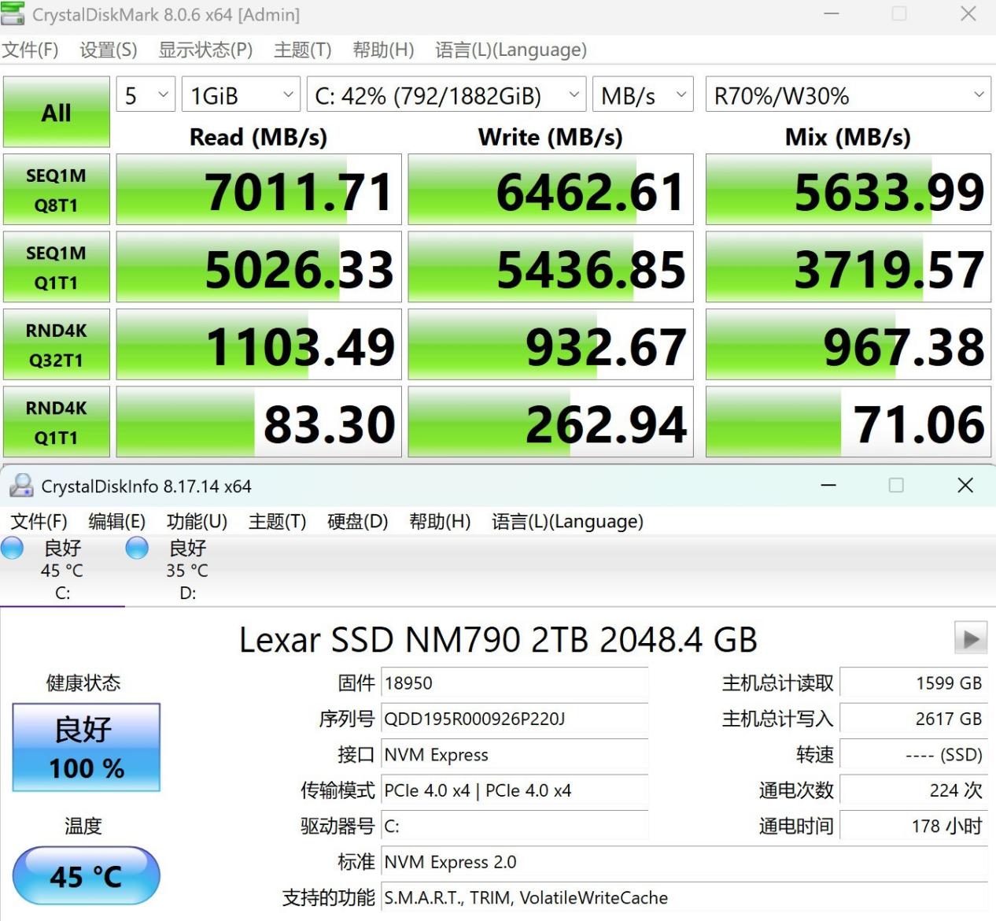Open the test count dropdown showing 5
Screen dimensions: 996x921
146,96
